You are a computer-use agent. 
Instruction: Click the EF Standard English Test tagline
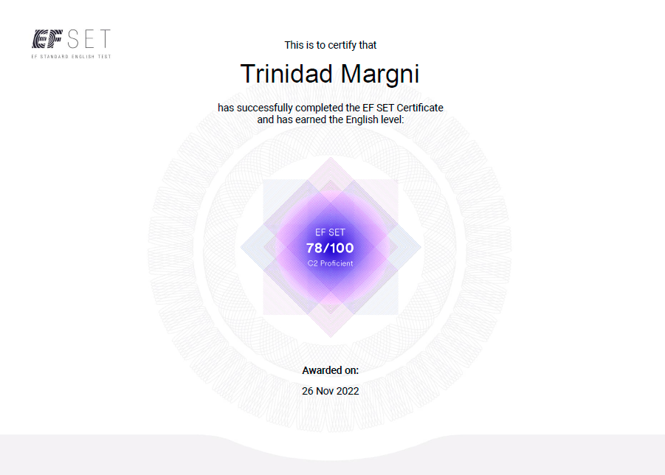click(72, 56)
